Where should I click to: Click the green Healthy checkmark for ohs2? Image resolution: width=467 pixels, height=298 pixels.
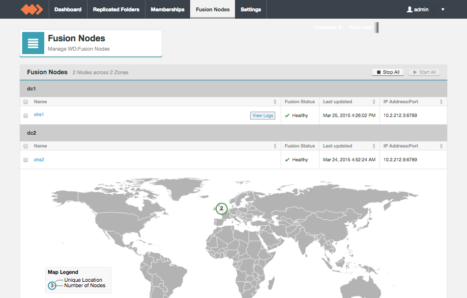click(x=287, y=160)
